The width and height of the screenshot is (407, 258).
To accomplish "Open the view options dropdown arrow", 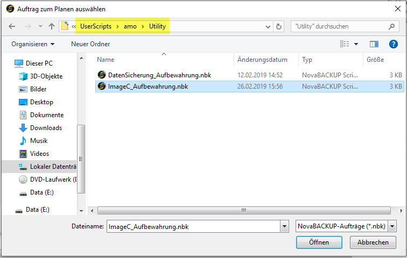I will (356, 44).
